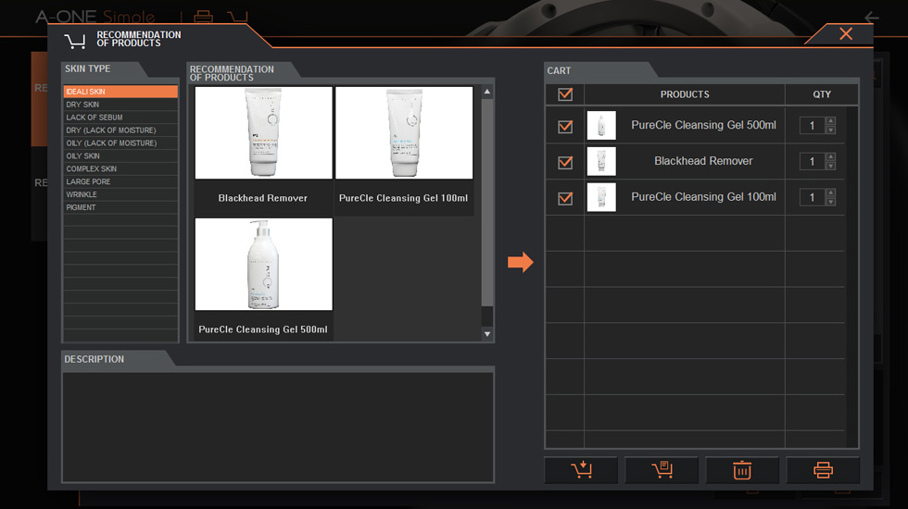Viewport: 908px width, 509px height.
Task: Click the cart icon in the top header
Action: point(237,17)
